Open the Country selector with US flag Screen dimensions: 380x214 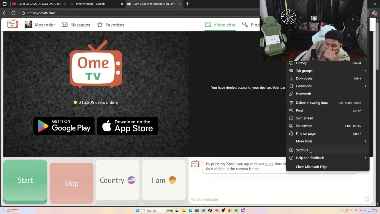coord(118,180)
